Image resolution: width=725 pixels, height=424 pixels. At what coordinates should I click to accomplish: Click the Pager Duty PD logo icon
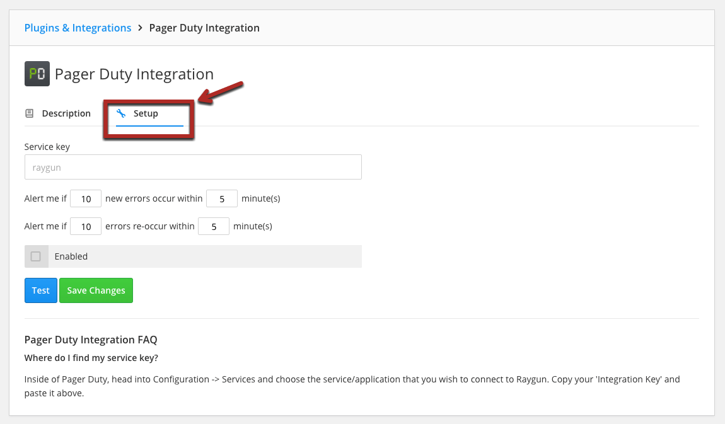[x=37, y=74]
